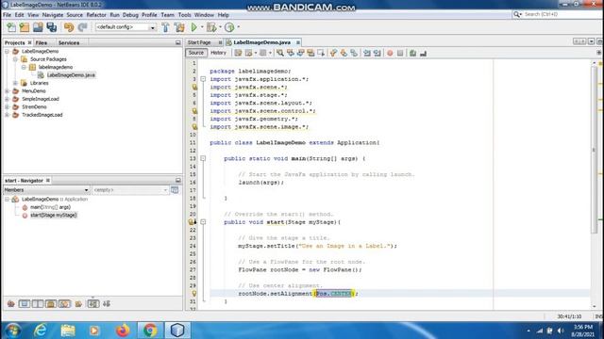This screenshot has width=604, height=339.
Task: Click the Next Bookmark editor icon
Action: pyautogui.click(x=344, y=53)
